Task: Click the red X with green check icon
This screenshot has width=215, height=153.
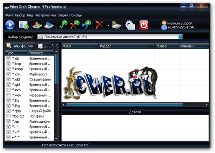Action: click(75, 25)
